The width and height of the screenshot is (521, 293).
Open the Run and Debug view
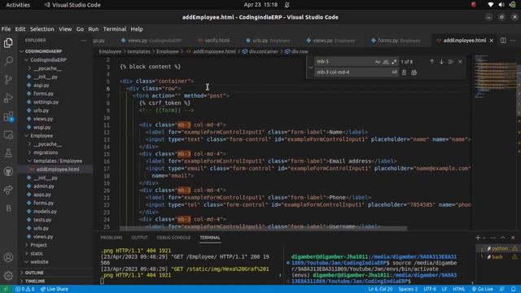pyautogui.click(x=8, y=98)
